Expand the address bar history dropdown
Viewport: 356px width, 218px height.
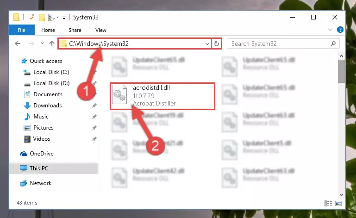point(207,44)
